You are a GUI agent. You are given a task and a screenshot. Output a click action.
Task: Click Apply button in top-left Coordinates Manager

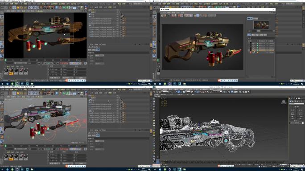pos(81,78)
